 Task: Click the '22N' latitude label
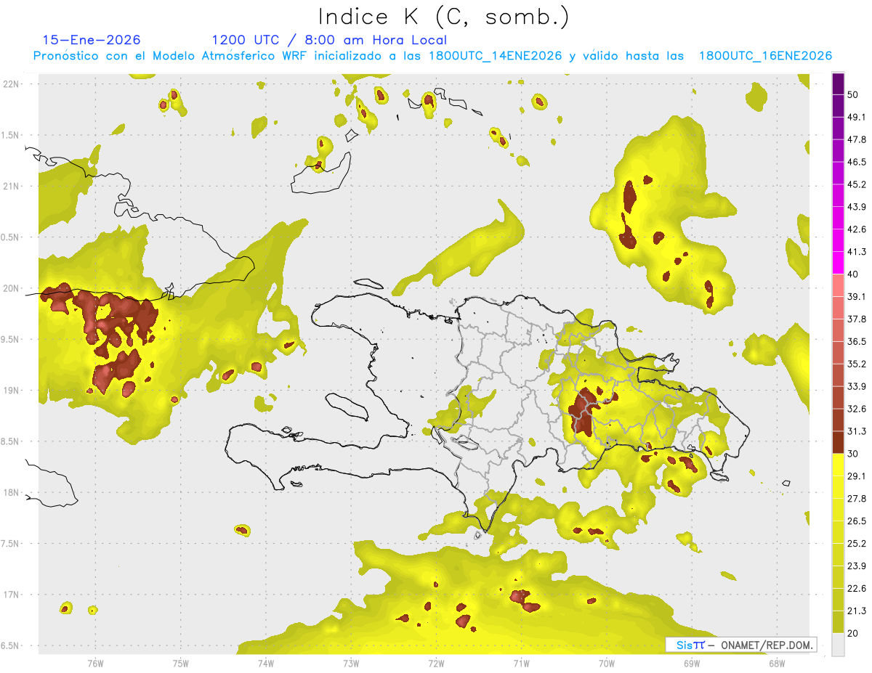coord(12,83)
